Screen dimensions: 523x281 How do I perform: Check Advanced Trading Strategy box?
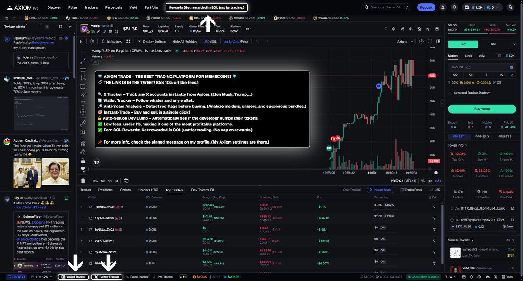(x=450, y=92)
